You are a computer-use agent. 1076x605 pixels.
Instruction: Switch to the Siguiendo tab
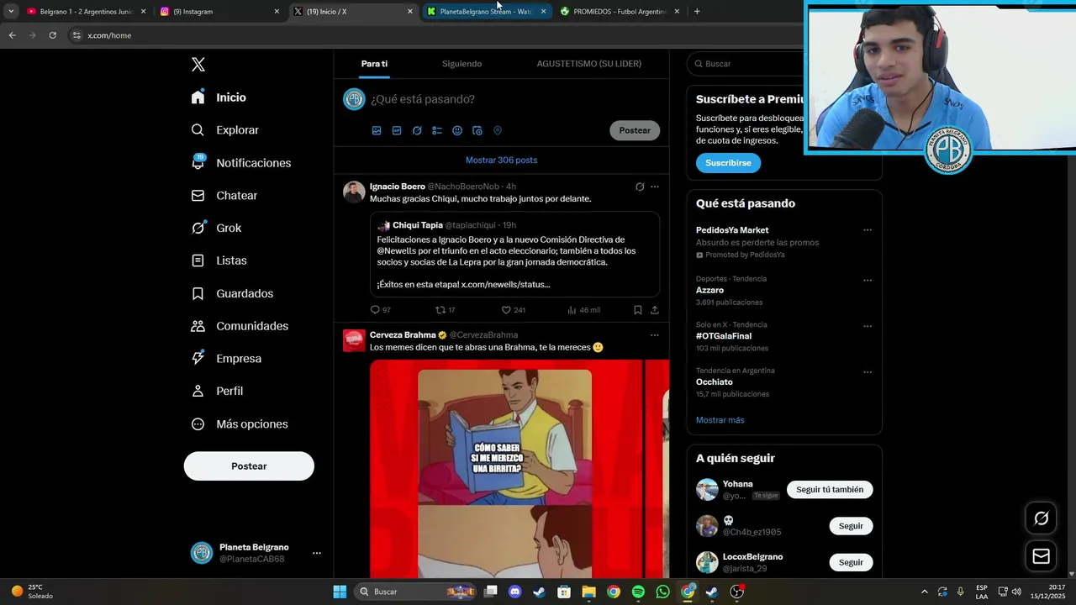point(462,64)
